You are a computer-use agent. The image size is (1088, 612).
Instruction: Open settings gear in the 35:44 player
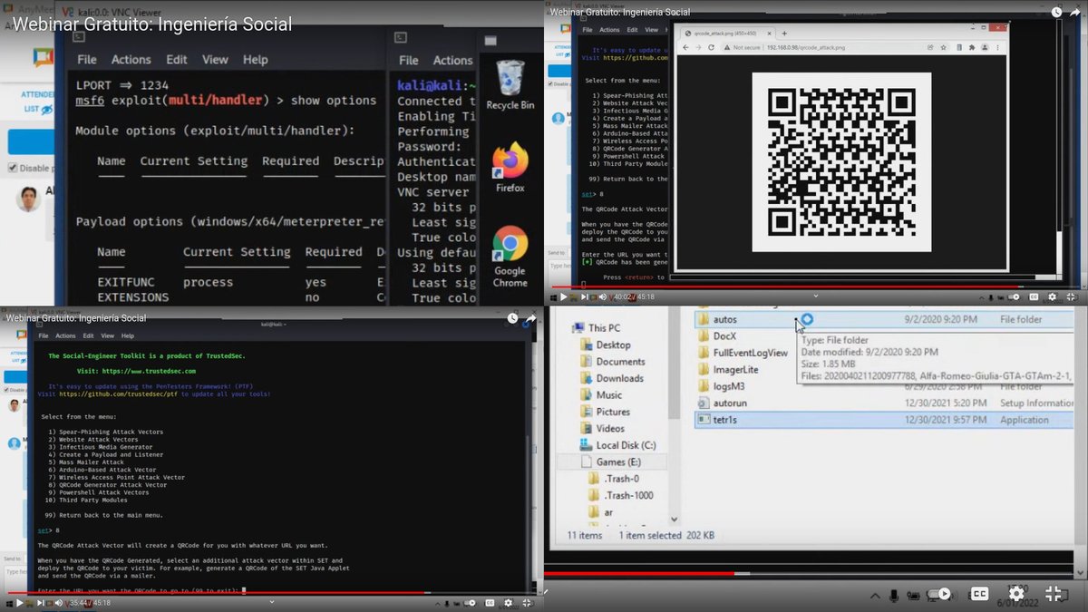(x=508, y=603)
